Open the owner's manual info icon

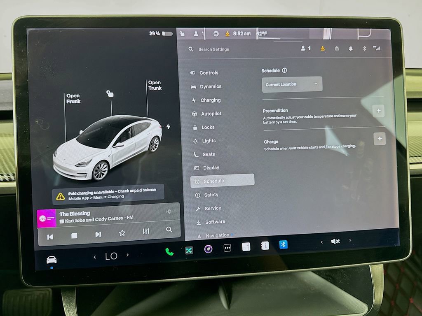(x=265, y=245)
